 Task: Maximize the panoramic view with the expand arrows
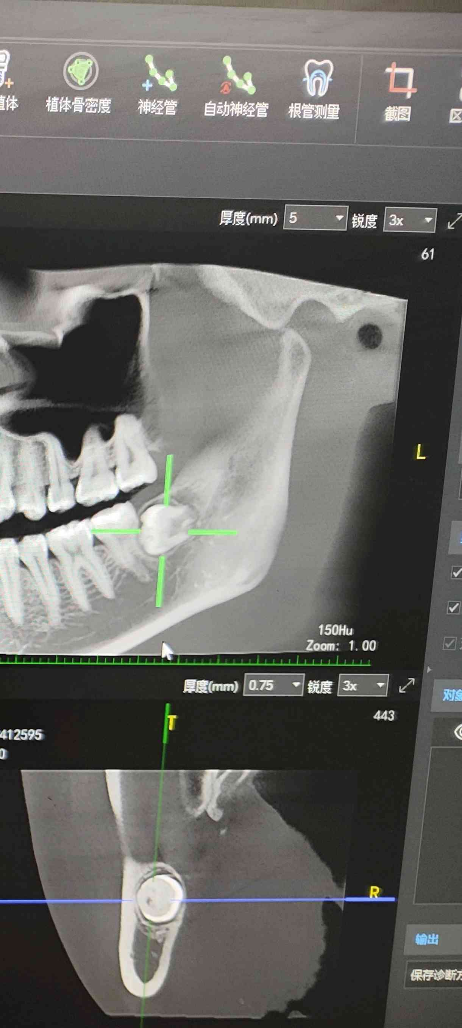454,222
